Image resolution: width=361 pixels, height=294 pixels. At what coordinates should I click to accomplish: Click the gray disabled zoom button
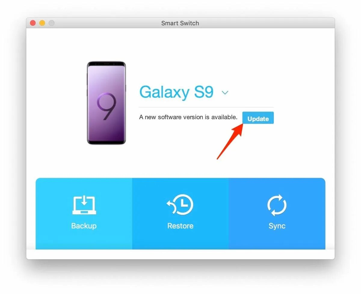point(52,23)
